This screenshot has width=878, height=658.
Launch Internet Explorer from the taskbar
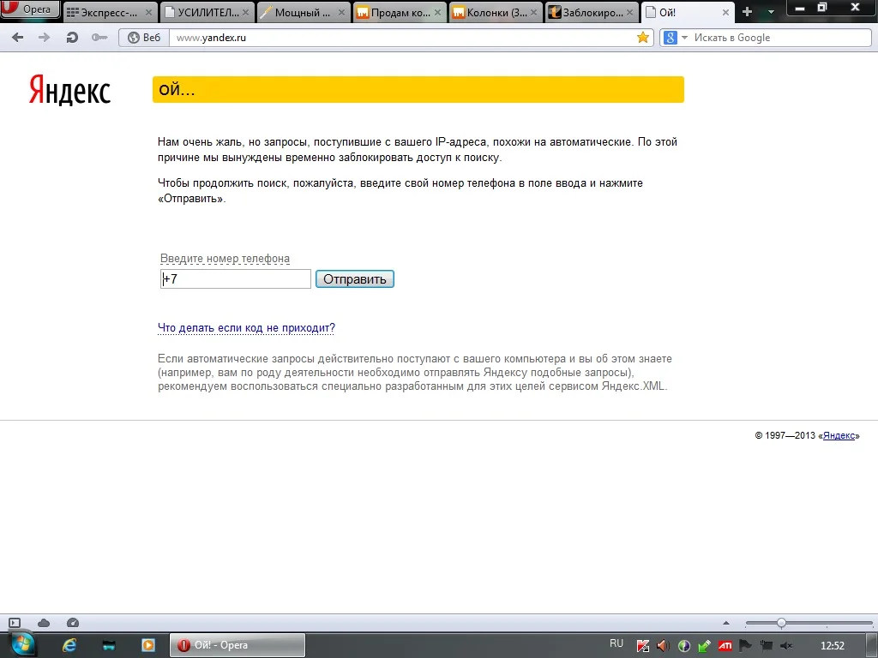[69, 645]
